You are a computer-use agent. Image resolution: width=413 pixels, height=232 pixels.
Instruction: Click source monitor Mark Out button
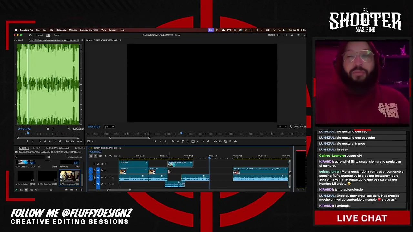point(32,141)
